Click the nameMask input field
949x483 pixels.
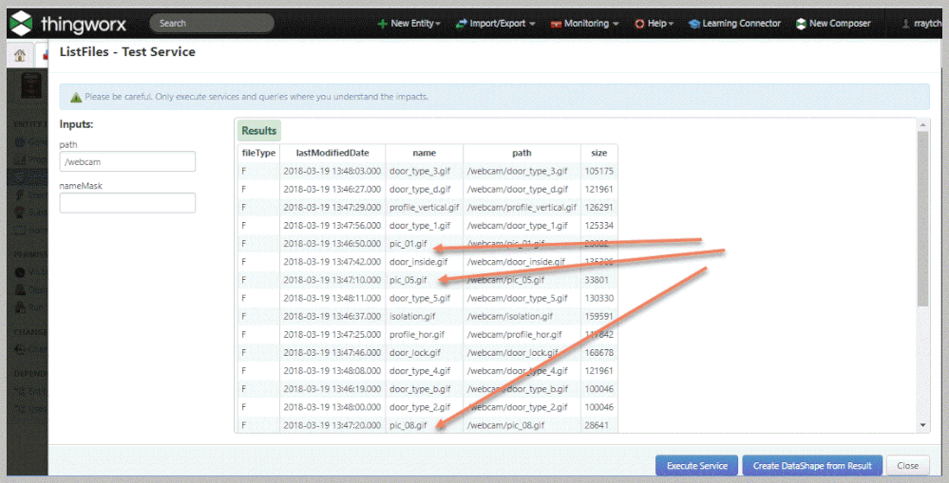point(127,202)
